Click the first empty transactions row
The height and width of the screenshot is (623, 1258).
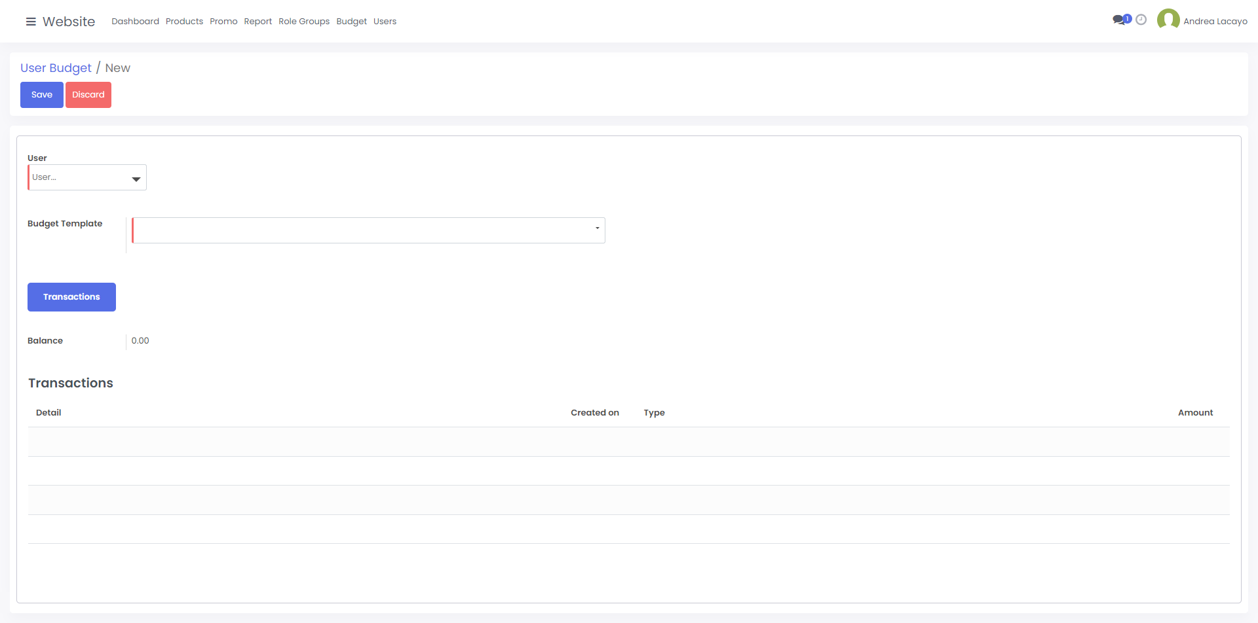pyautogui.click(x=628, y=442)
